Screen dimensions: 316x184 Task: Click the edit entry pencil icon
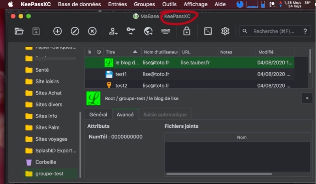tap(75, 31)
